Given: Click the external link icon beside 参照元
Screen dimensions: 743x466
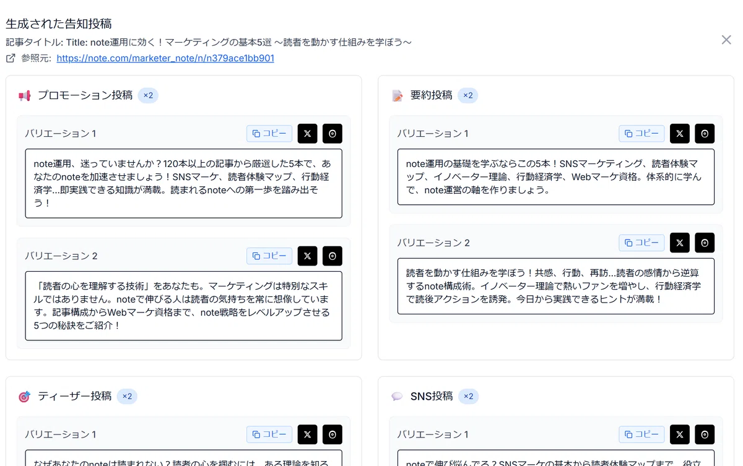Looking at the screenshot, I should point(11,58).
